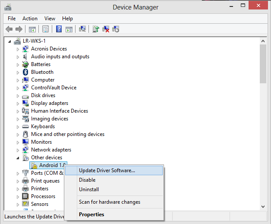
Task: Expand the Acronis Devices node
Action: tap(18, 49)
